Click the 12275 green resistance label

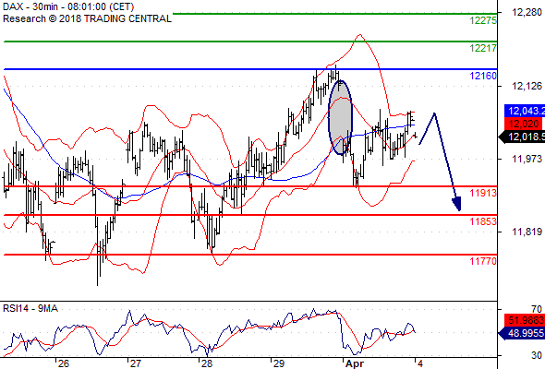pyautogui.click(x=483, y=20)
